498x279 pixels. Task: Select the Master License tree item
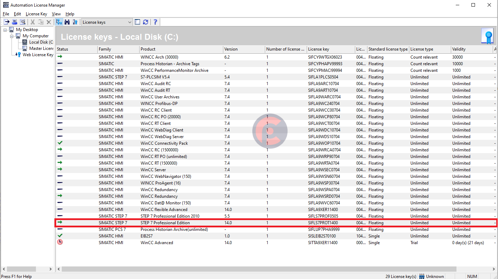point(41,48)
